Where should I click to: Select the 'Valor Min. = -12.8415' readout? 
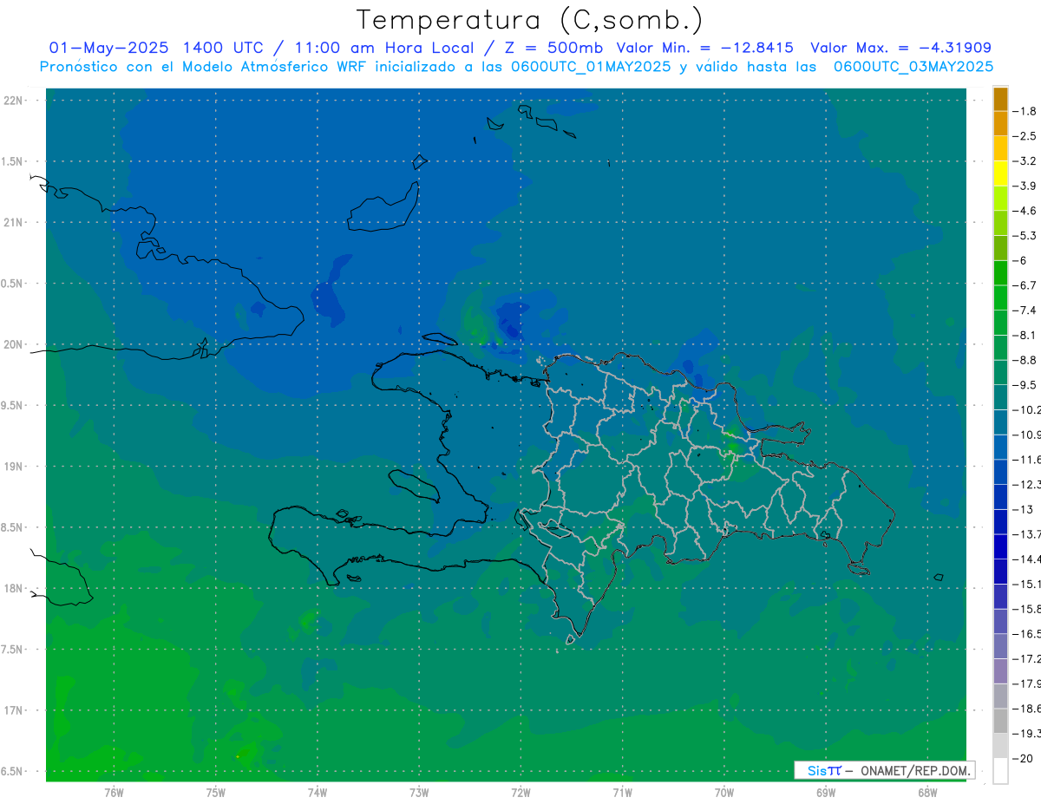coord(704,48)
